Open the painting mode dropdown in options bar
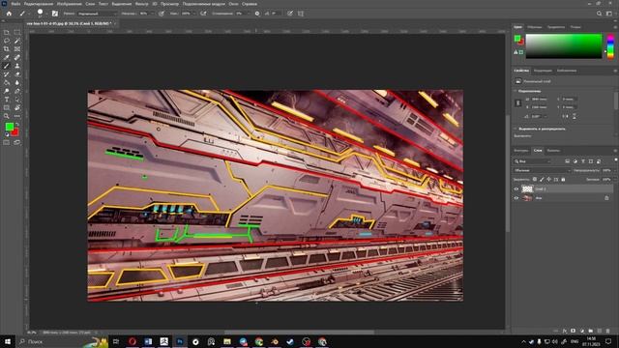Viewport: 619px width, 348px height. (x=97, y=14)
